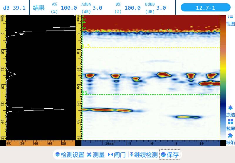This screenshot has width=235, height=163.
Task: Click 保存 to save the scan
Action: tap(170, 155)
